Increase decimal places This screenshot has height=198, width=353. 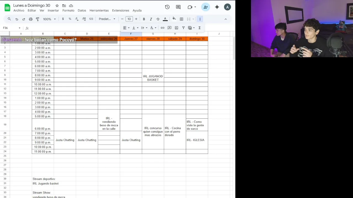click(x=84, y=19)
